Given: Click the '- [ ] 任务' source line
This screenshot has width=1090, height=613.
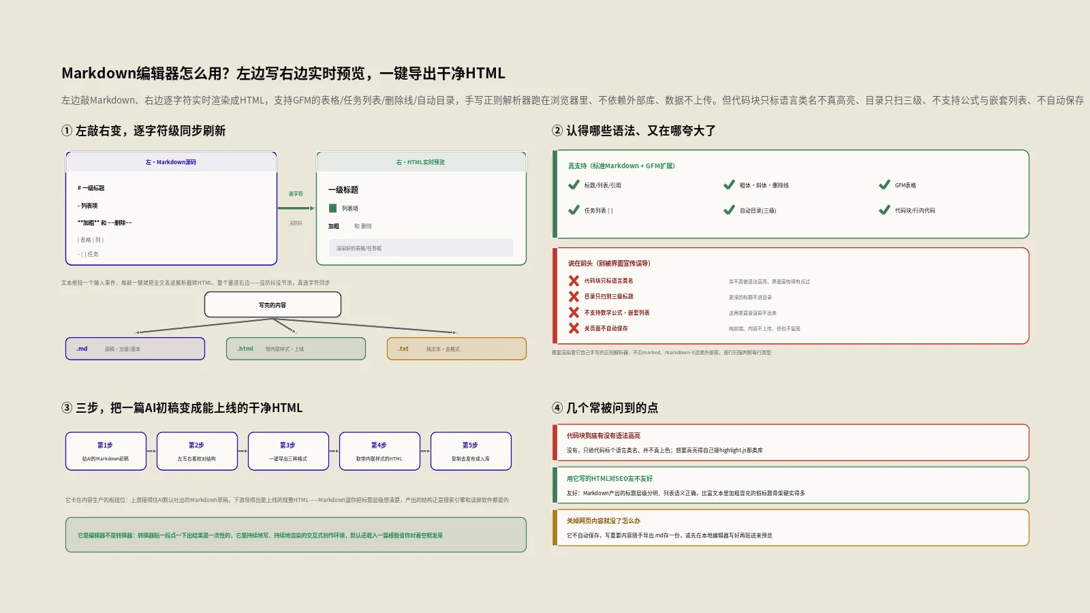Looking at the screenshot, I should (x=88, y=254).
